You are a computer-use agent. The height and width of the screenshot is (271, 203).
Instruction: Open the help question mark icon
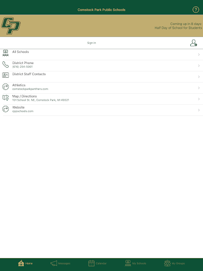coord(196,10)
